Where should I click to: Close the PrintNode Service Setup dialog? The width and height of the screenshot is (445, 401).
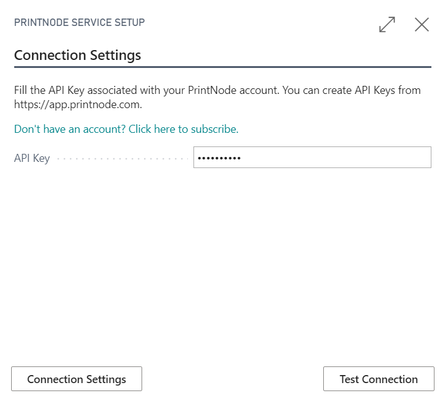(422, 25)
